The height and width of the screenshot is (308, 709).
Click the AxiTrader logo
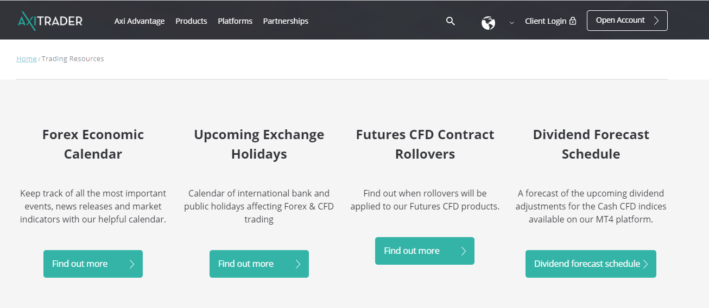[x=50, y=21]
